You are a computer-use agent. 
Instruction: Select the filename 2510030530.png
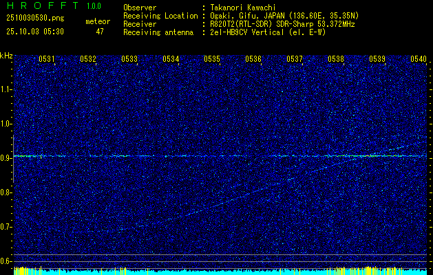35,19
